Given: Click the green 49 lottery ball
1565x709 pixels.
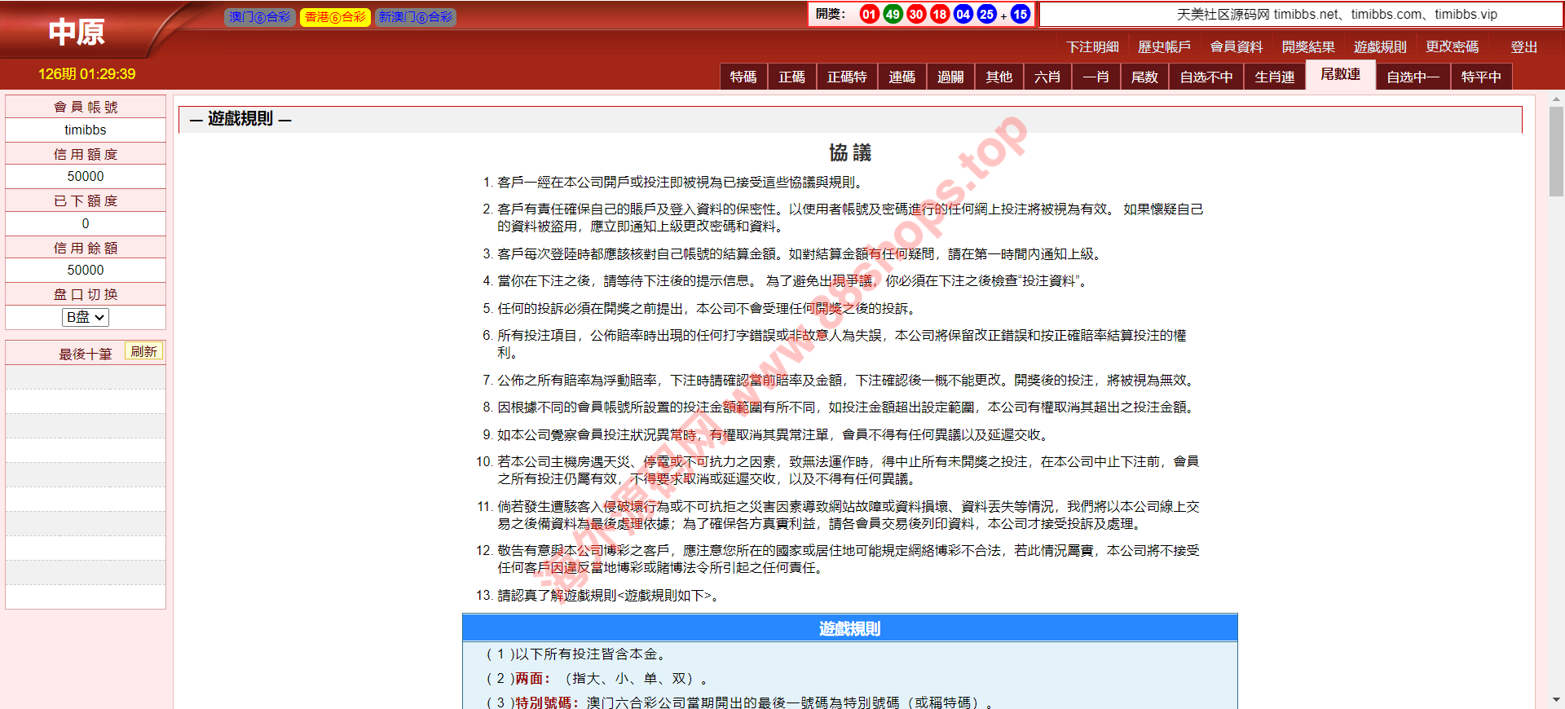Looking at the screenshot, I should (893, 14).
